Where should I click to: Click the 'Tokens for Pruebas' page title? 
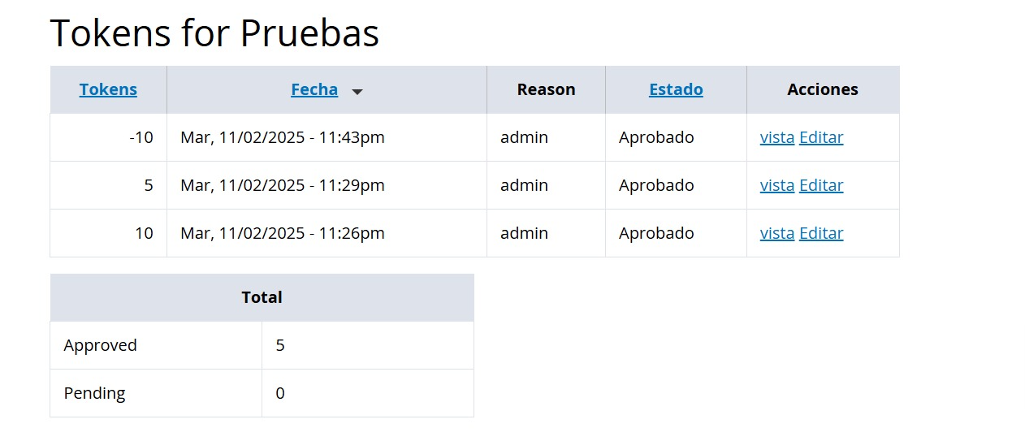click(214, 34)
